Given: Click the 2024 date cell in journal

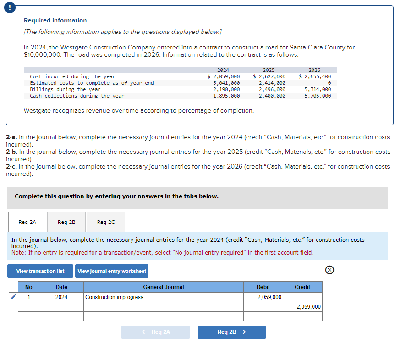Looking at the screenshot, I should pos(61,297).
